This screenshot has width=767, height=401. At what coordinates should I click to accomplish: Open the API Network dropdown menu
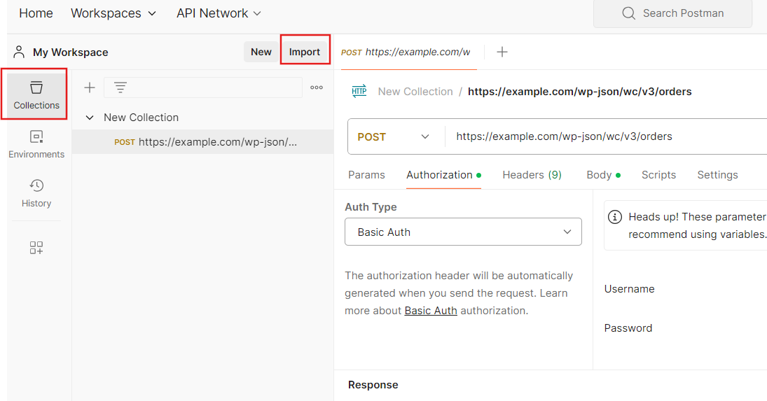[x=219, y=13]
